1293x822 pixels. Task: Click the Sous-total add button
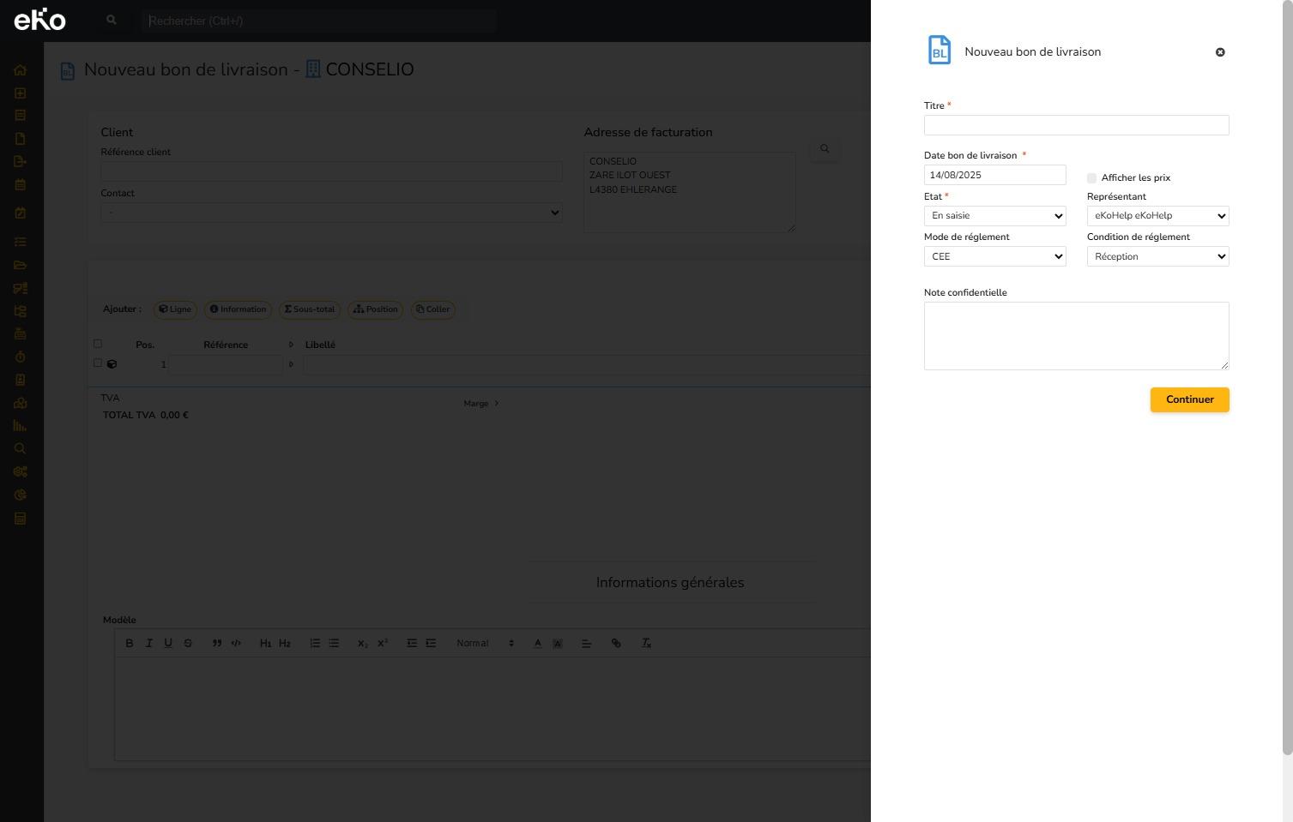(310, 309)
